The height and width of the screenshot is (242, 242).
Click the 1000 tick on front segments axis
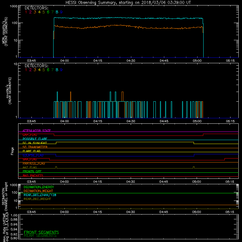point(14,6)
